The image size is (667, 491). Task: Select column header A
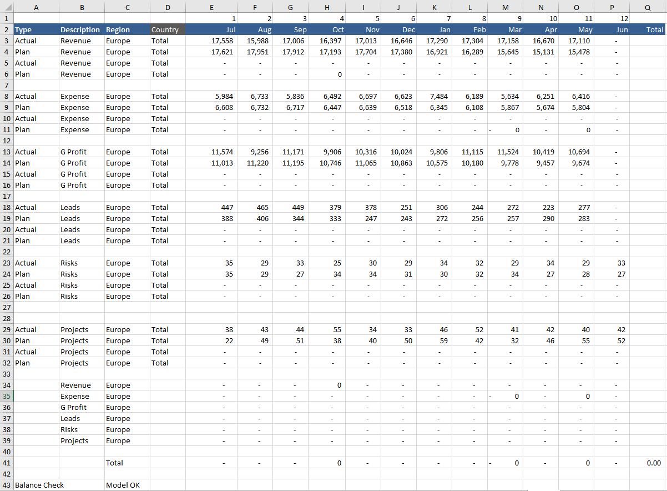(x=36, y=7)
